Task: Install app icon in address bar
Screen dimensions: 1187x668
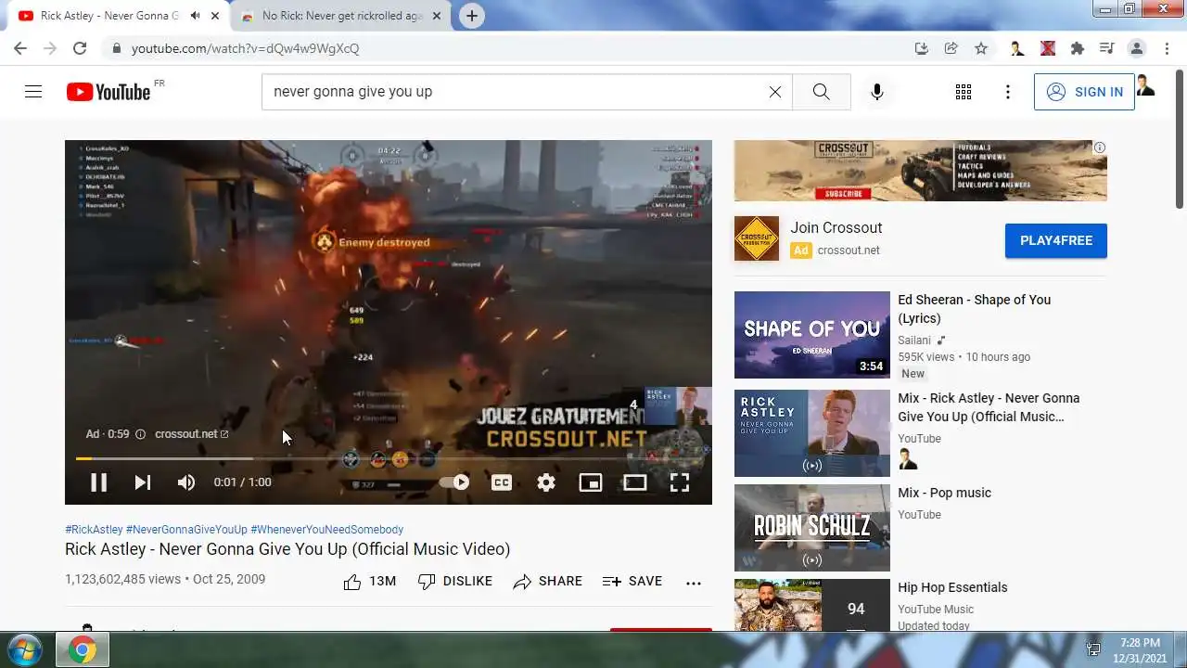Action: point(921,48)
